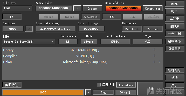The height and width of the screenshot is (96, 186).
Task: Click the S marker in the Linker row
Action: 154,62
